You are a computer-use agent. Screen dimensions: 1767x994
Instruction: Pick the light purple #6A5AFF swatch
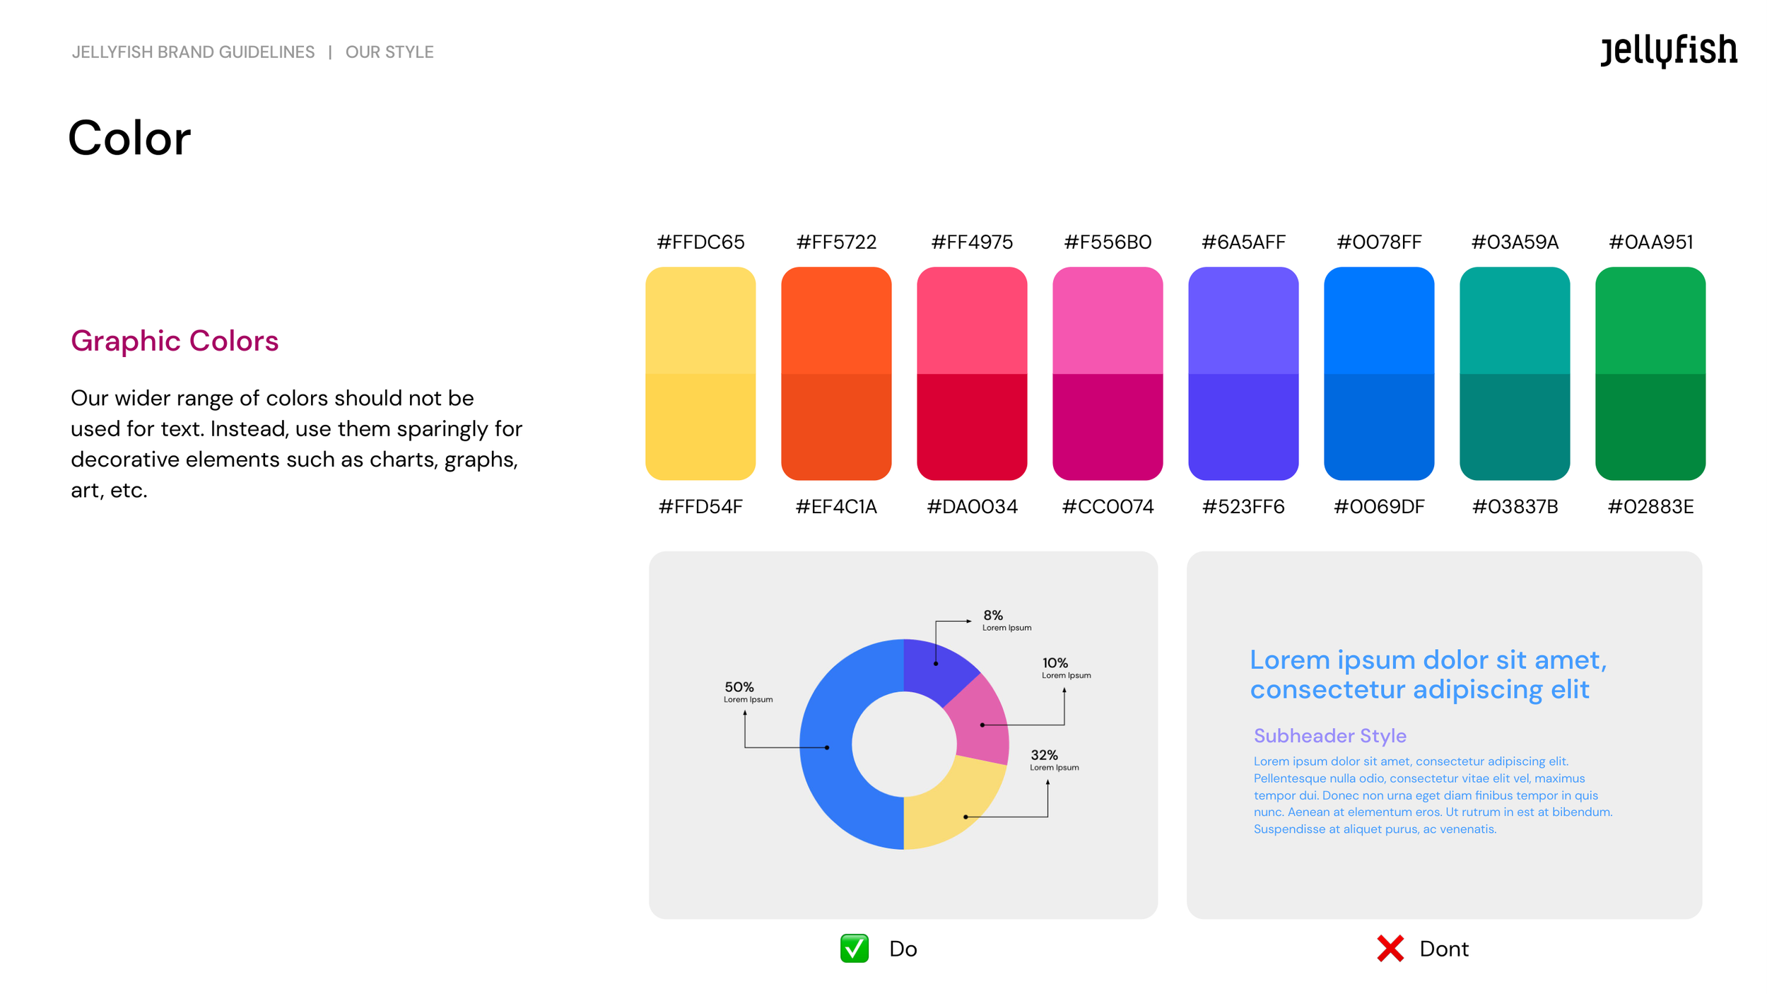tap(1243, 320)
